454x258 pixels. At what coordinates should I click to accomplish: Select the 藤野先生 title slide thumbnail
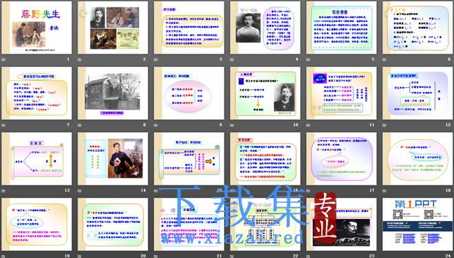[36, 27]
